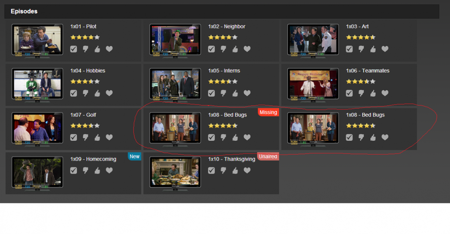The image size is (450, 234).
Task: Toggle played checkbox for 1x04 - Hobbies
Action: 73,93
